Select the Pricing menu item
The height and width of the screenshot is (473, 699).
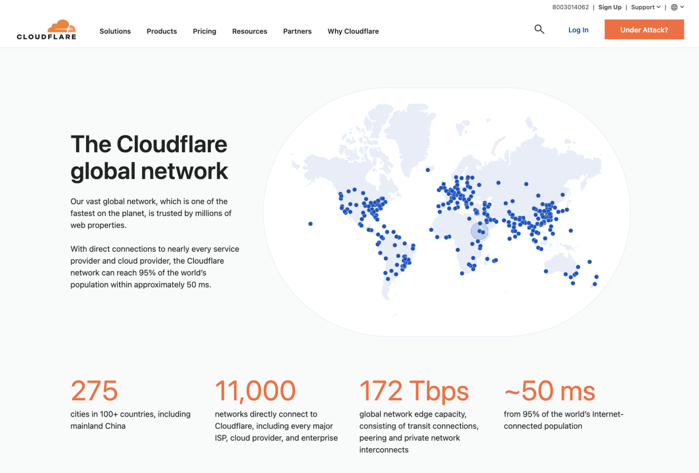[x=204, y=31]
